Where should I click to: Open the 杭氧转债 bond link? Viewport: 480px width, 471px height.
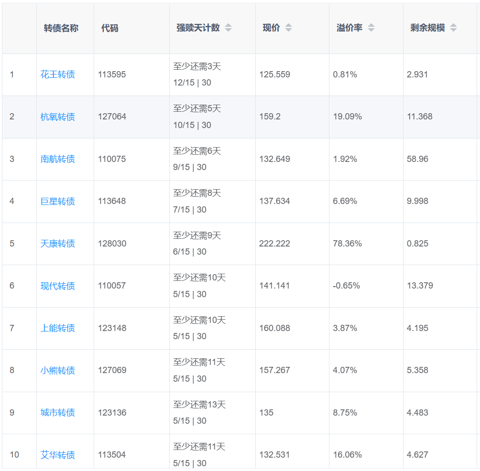tap(58, 117)
